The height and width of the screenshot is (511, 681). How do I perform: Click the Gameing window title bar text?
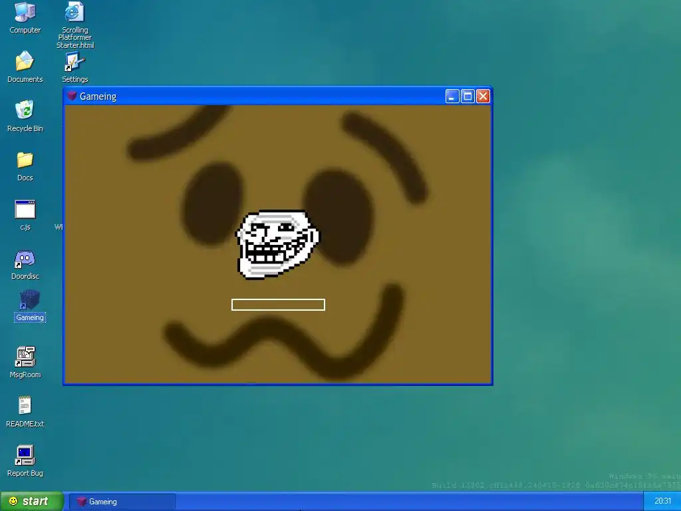[x=98, y=96]
